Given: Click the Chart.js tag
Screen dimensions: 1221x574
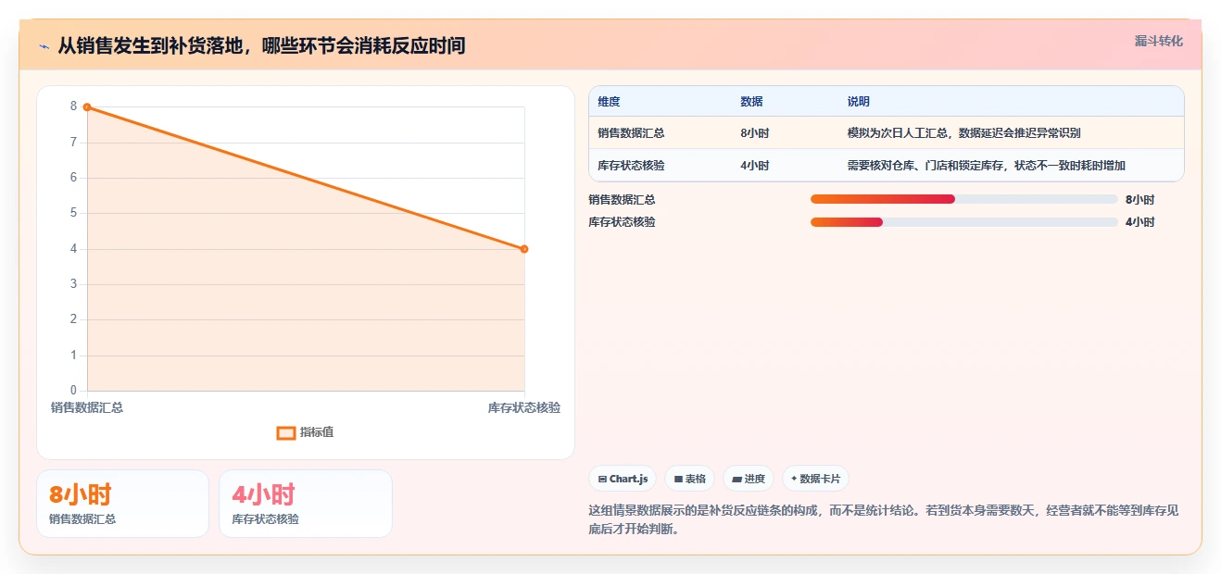Looking at the screenshot, I should tap(623, 479).
